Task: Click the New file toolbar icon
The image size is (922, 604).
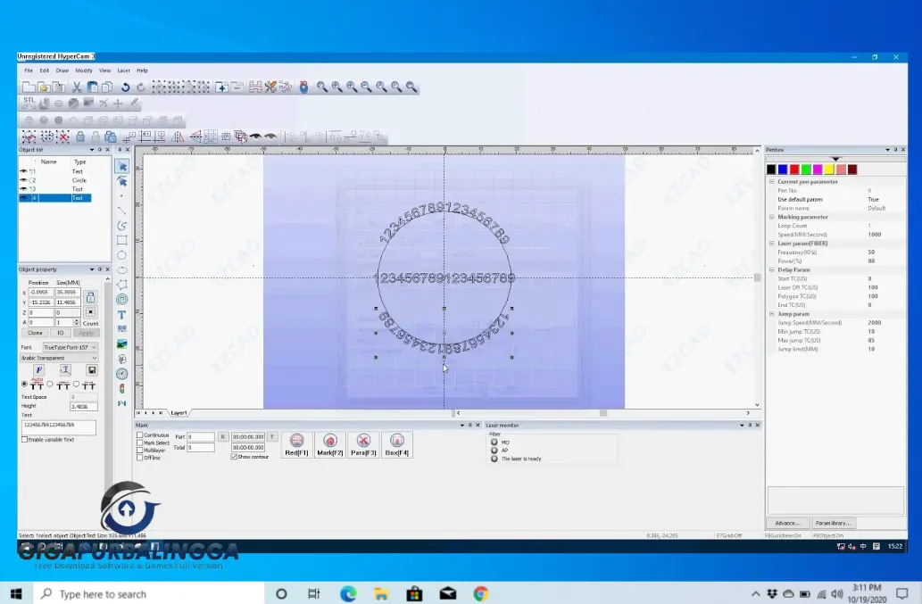Action: click(x=29, y=87)
